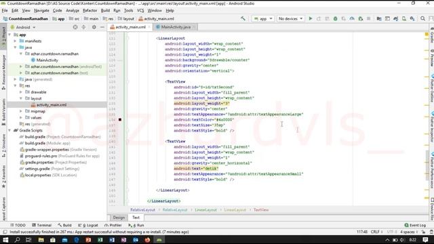Expand the mipmap folder

click(x=21, y=111)
